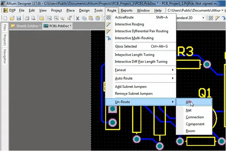Choose Interactive Length Tuning
This screenshot has width=226, height=151.
pyautogui.click(x=141, y=54)
